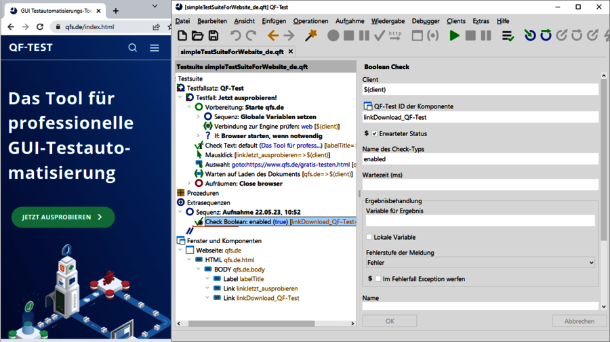
Task: Collapse Sequenz Aufnahme 22.05.23 node
Action: pos(180,212)
